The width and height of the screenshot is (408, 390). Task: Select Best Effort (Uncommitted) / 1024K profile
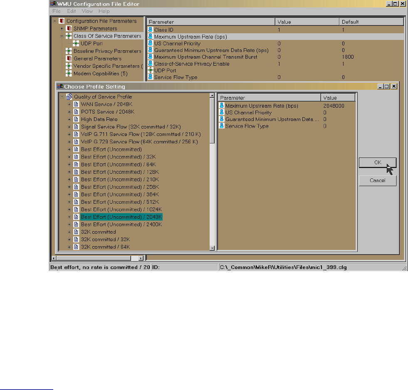[121, 210]
